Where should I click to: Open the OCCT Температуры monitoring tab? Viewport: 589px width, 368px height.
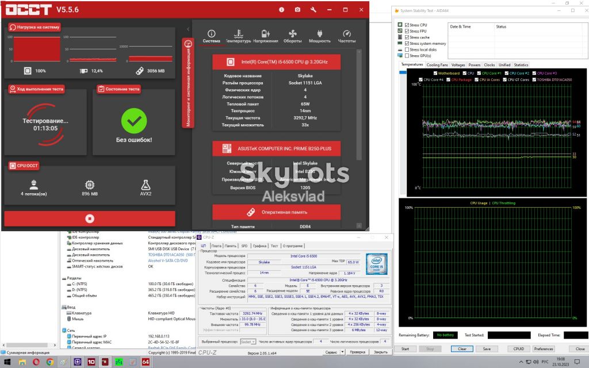[238, 36]
